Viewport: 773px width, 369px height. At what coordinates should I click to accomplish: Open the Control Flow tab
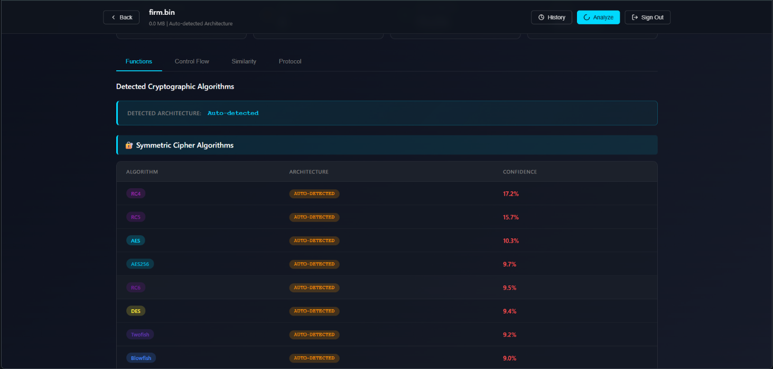(x=192, y=61)
